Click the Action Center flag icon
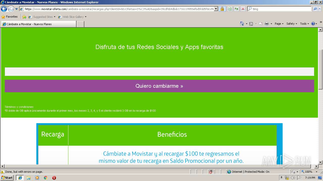This screenshot has width=323, height=181. (x=299, y=178)
